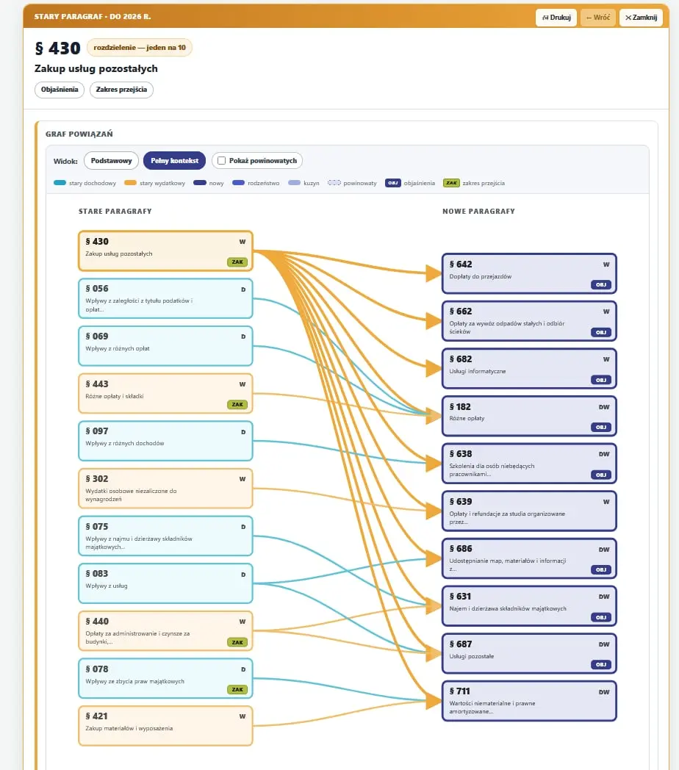Select the § 097 Wpływy z różnych dochodów node
679x770 pixels.
click(x=165, y=441)
